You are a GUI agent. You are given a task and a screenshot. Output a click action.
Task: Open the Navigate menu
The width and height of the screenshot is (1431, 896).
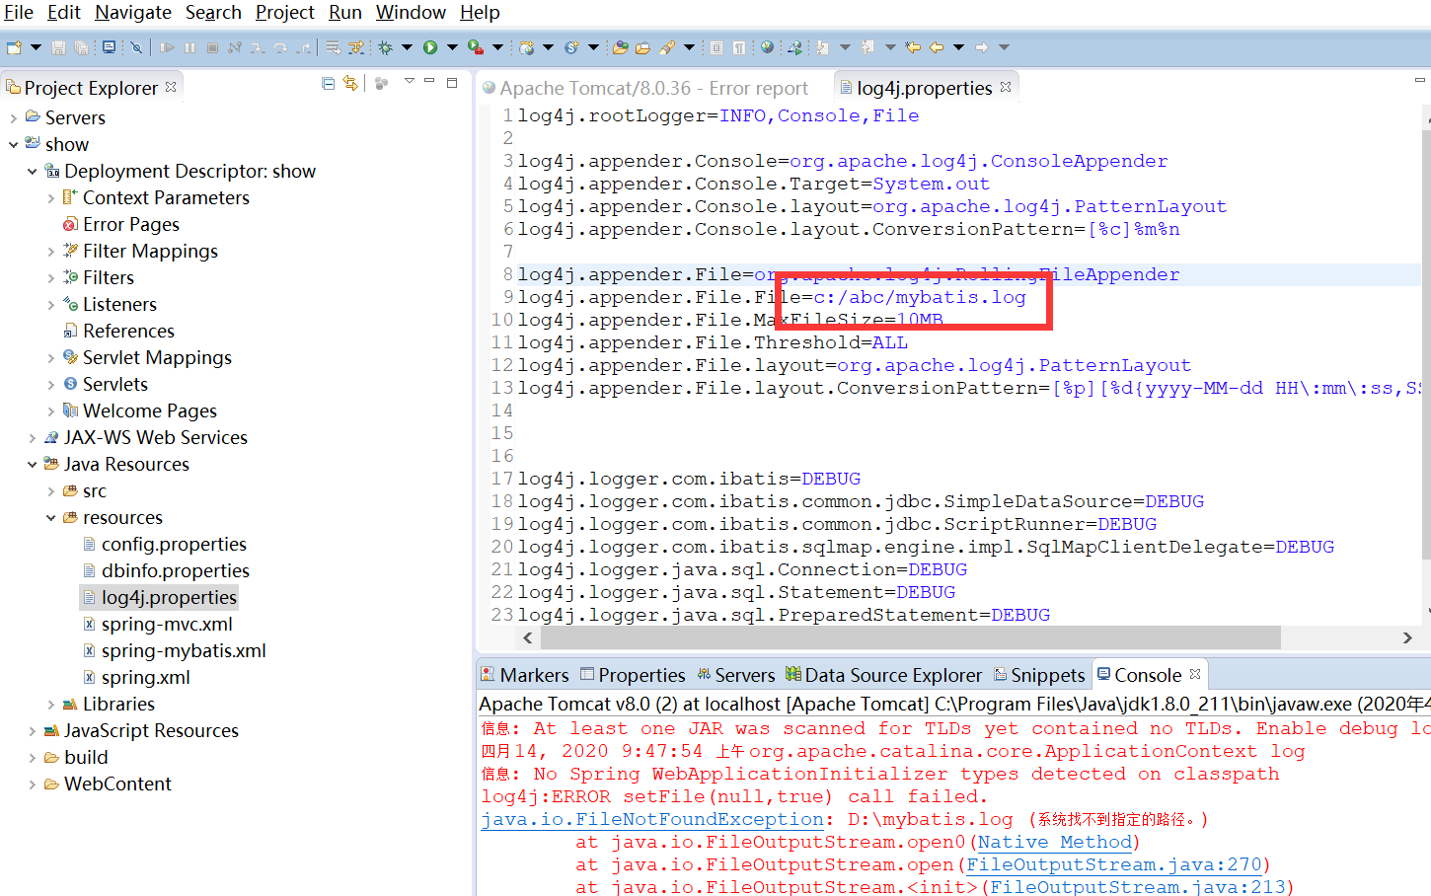133,12
